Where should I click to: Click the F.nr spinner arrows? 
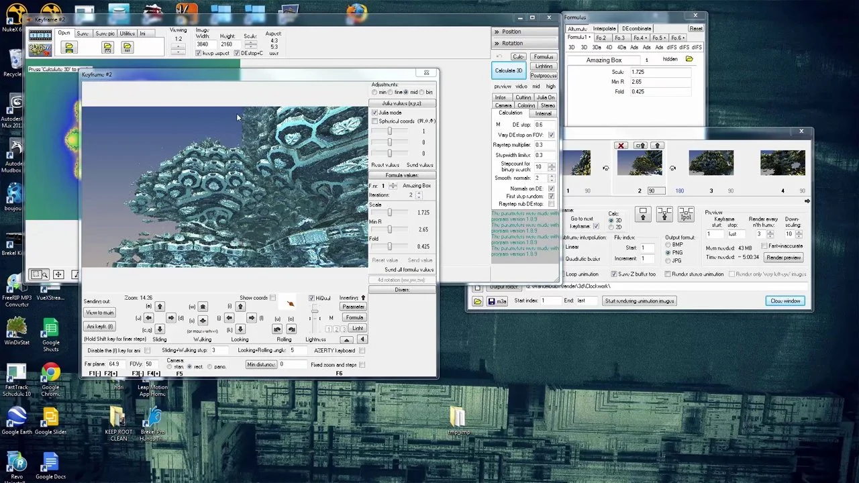point(393,186)
